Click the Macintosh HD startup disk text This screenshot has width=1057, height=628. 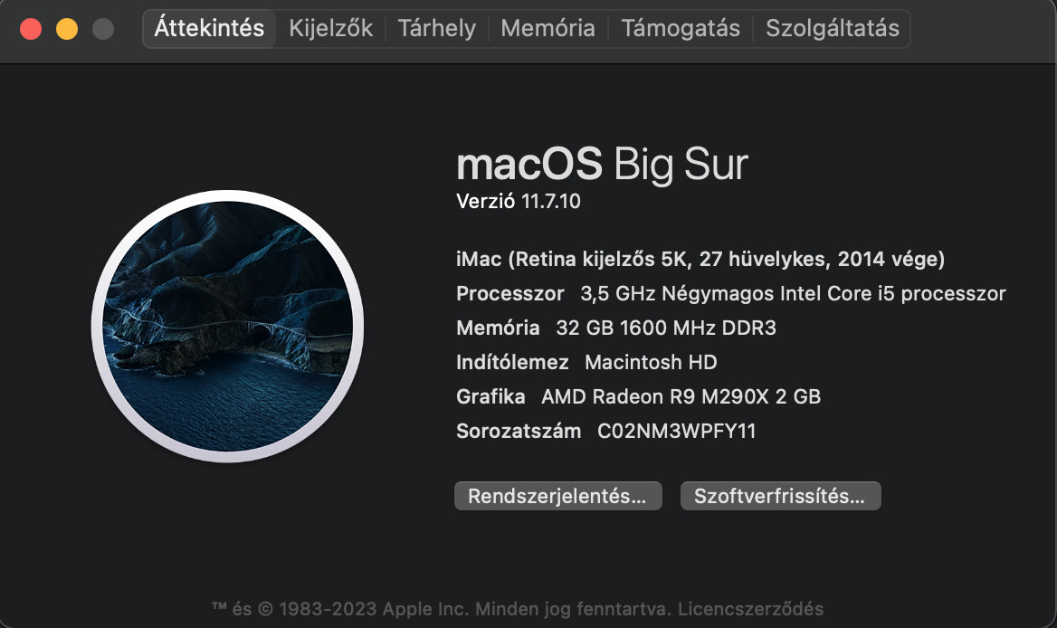tap(651, 363)
